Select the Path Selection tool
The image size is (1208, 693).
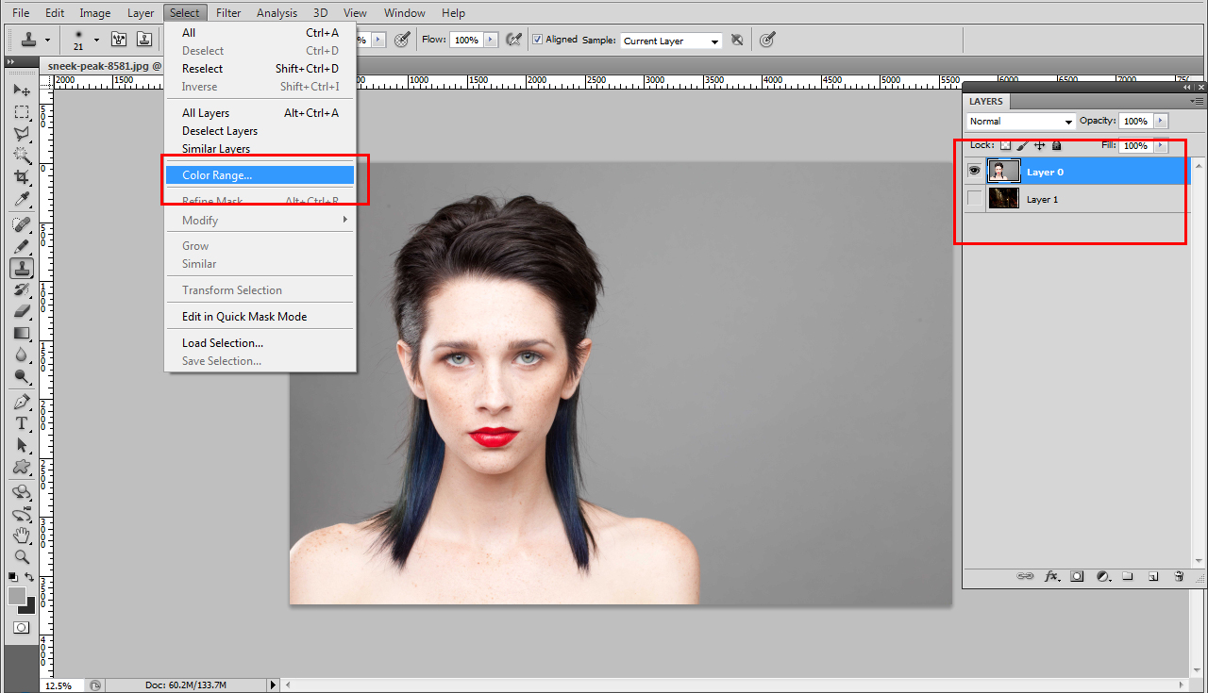tap(21, 445)
